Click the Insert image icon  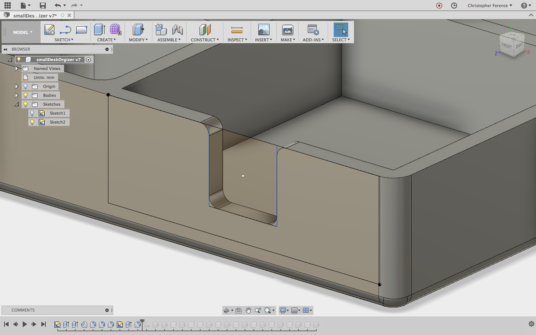tap(264, 30)
